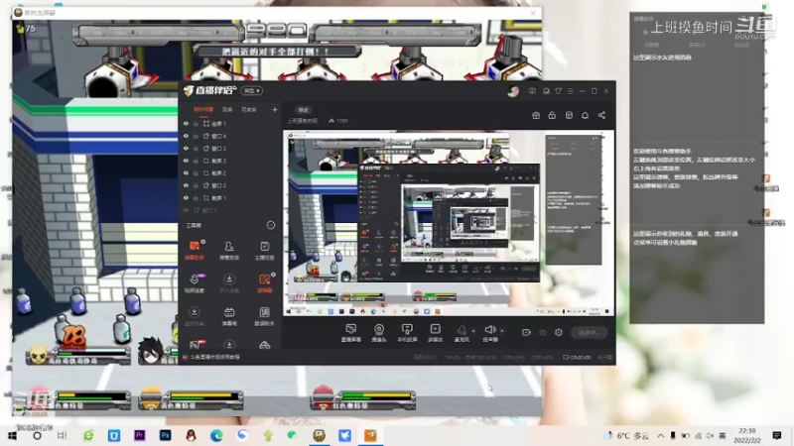This screenshot has height=446, width=794.
Task: Add a 手机投屏 phone cast source
Action: tap(407, 333)
